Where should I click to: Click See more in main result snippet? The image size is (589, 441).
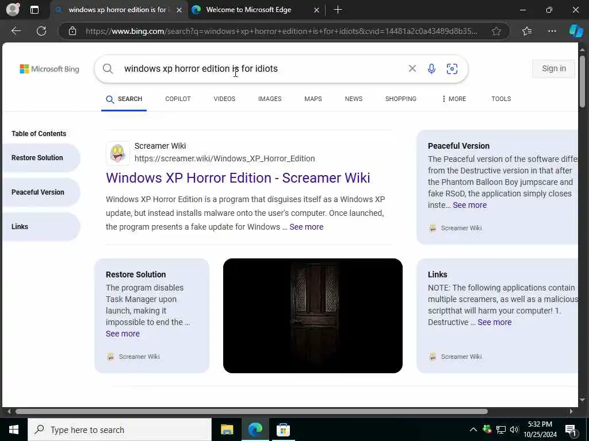coord(306,227)
